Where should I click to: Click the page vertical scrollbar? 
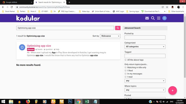[x=185, y=47]
